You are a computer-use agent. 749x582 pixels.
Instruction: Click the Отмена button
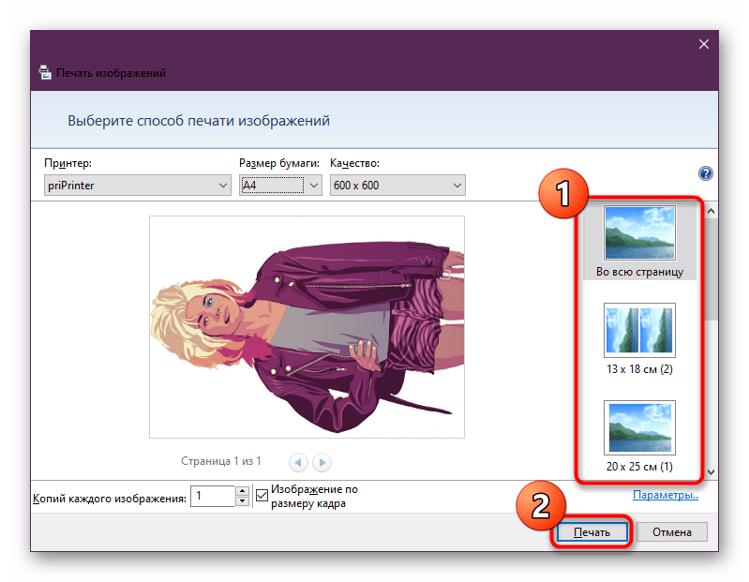pos(671,532)
